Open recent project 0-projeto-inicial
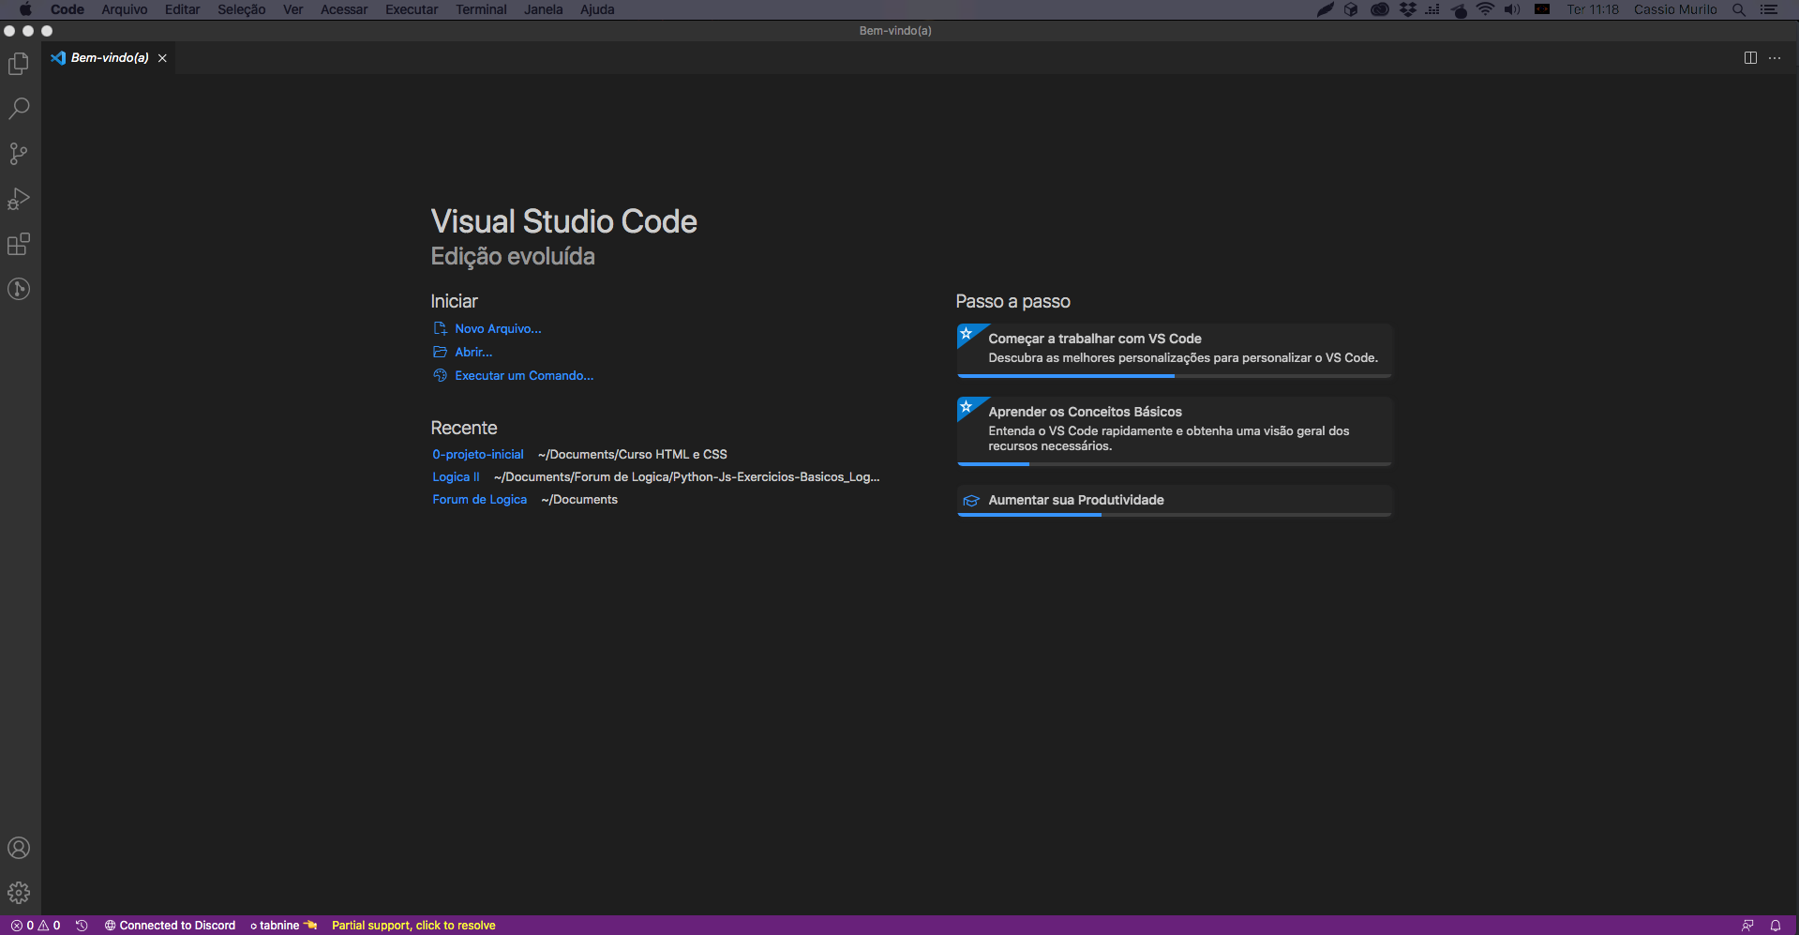This screenshot has height=935, width=1799. 478,455
